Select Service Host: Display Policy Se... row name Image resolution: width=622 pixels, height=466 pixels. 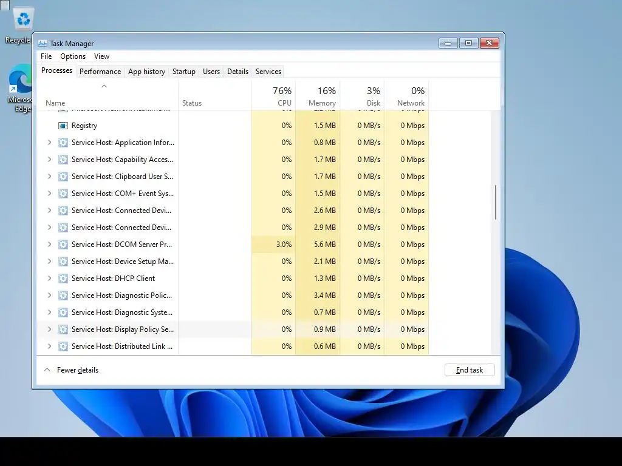click(123, 329)
